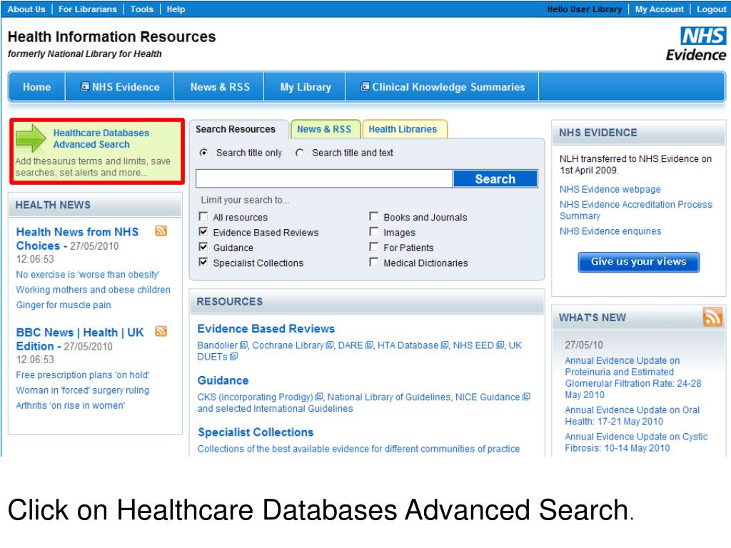This screenshot has height=548, width=731.
Task: Click About Us in the top bar
Action: click(26, 9)
